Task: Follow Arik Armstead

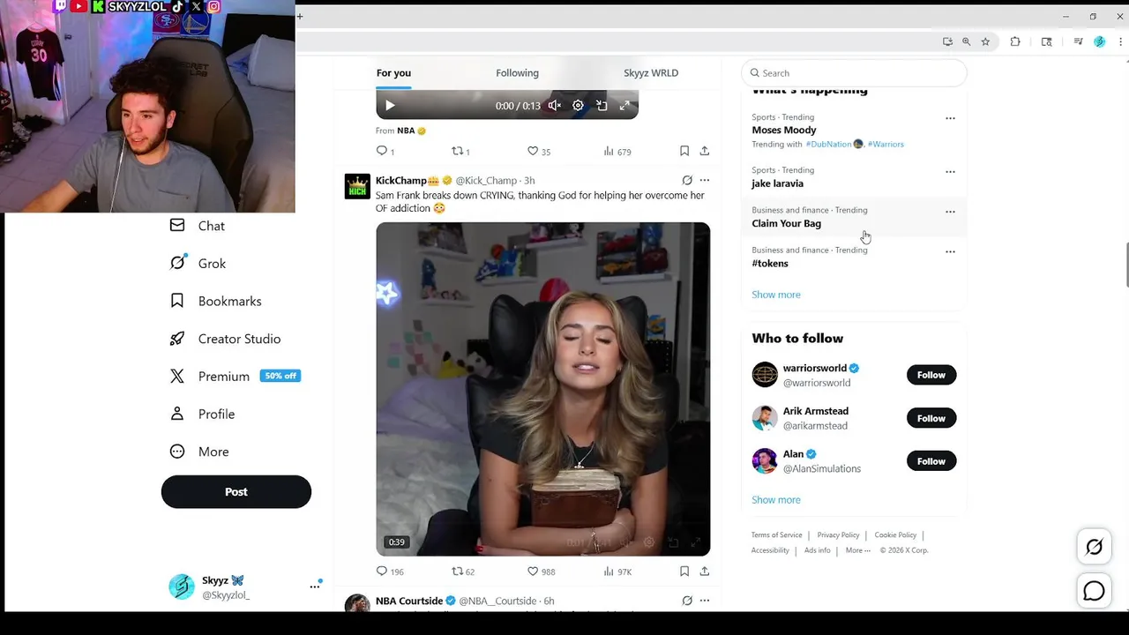Action: [x=931, y=418]
